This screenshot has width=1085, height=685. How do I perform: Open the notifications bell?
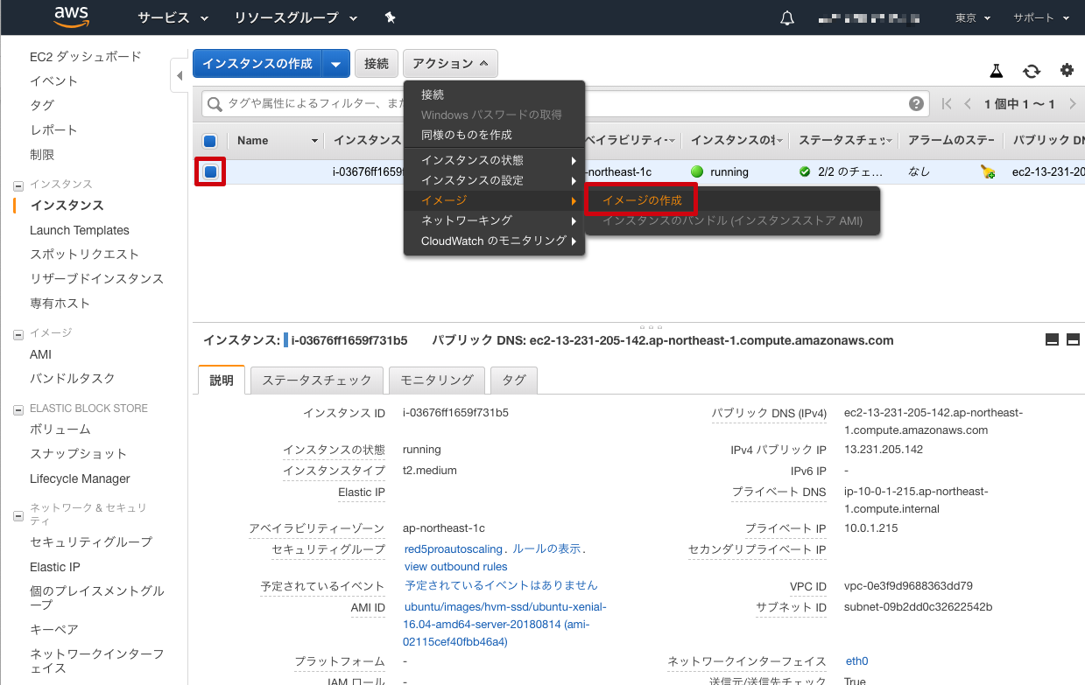[x=787, y=17]
